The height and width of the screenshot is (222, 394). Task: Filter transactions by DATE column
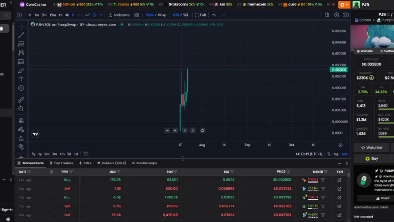[29, 172]
